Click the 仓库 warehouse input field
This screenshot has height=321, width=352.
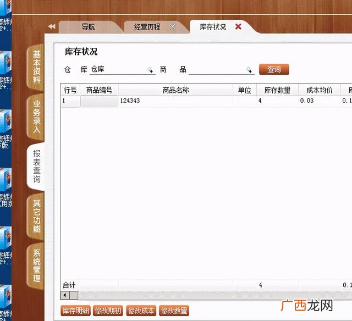pos(123,70)
